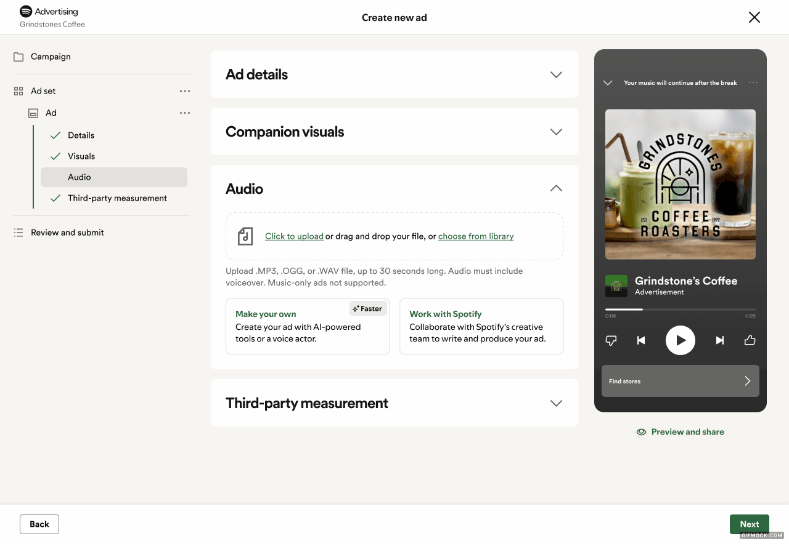Skip to previous track in preview
Screen dimensions: 789x544
tap(641, 340)
